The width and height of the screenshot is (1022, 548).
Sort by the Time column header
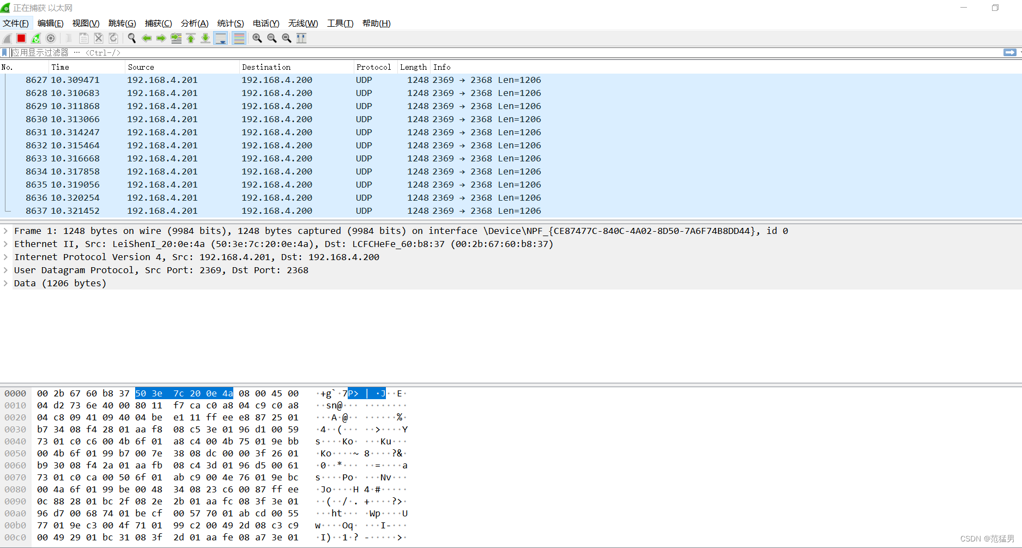tap(87, 67)
